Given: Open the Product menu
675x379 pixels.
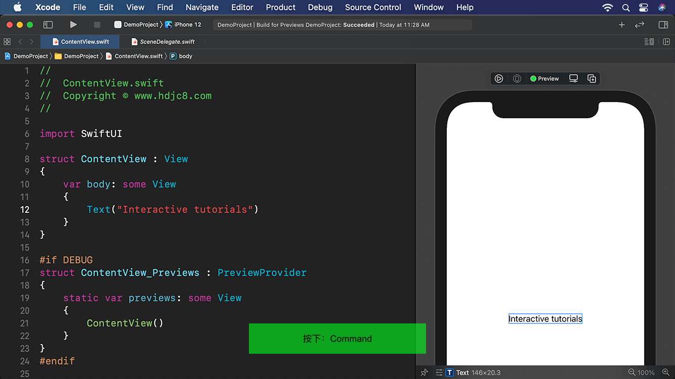Looking at the screenshot, I should coord(281,7).
